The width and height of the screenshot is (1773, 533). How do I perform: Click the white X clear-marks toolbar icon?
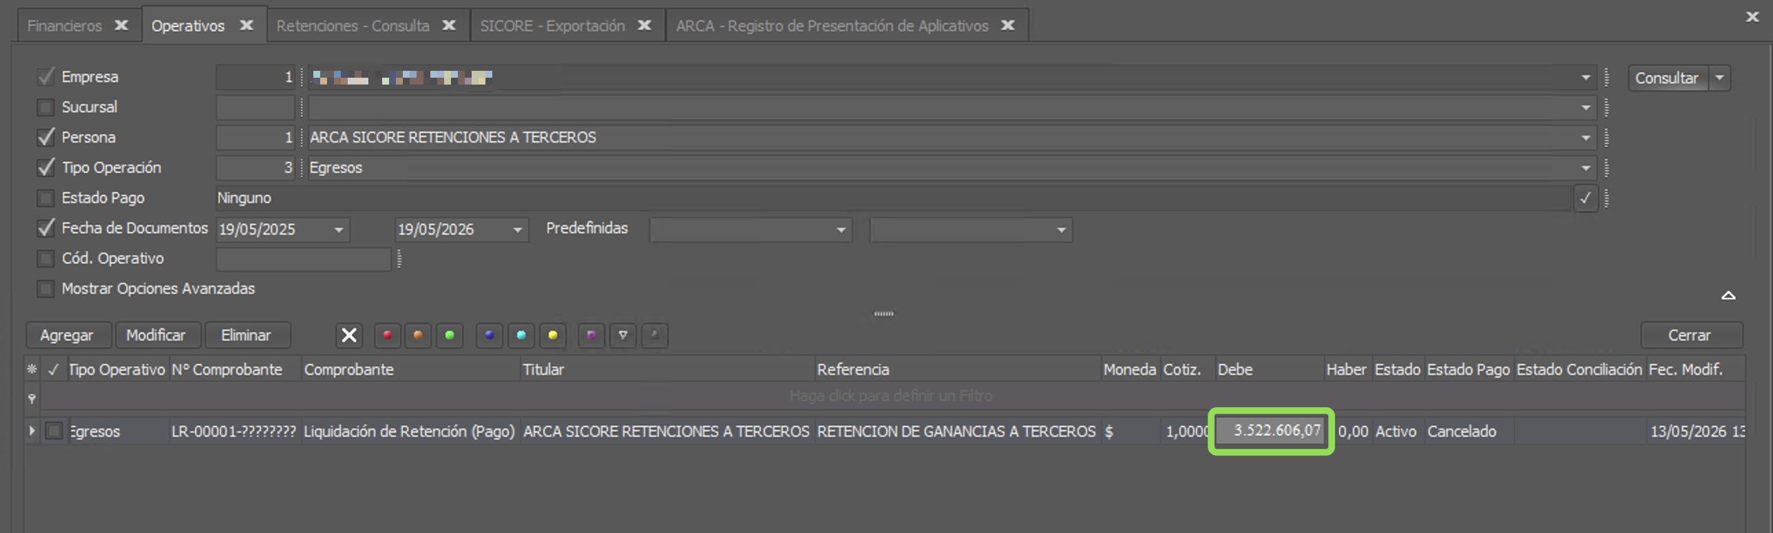[349, 335]
